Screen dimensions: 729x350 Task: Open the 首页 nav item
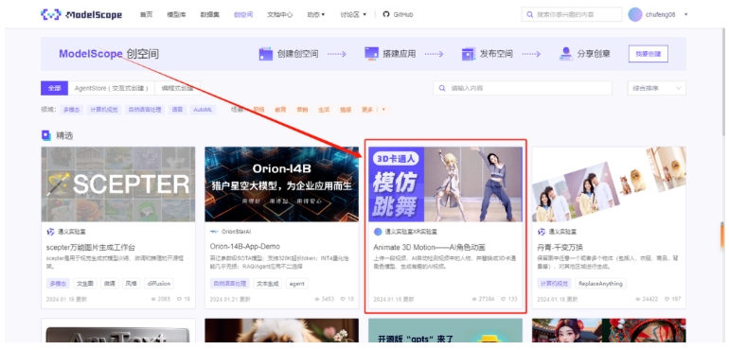146,14
